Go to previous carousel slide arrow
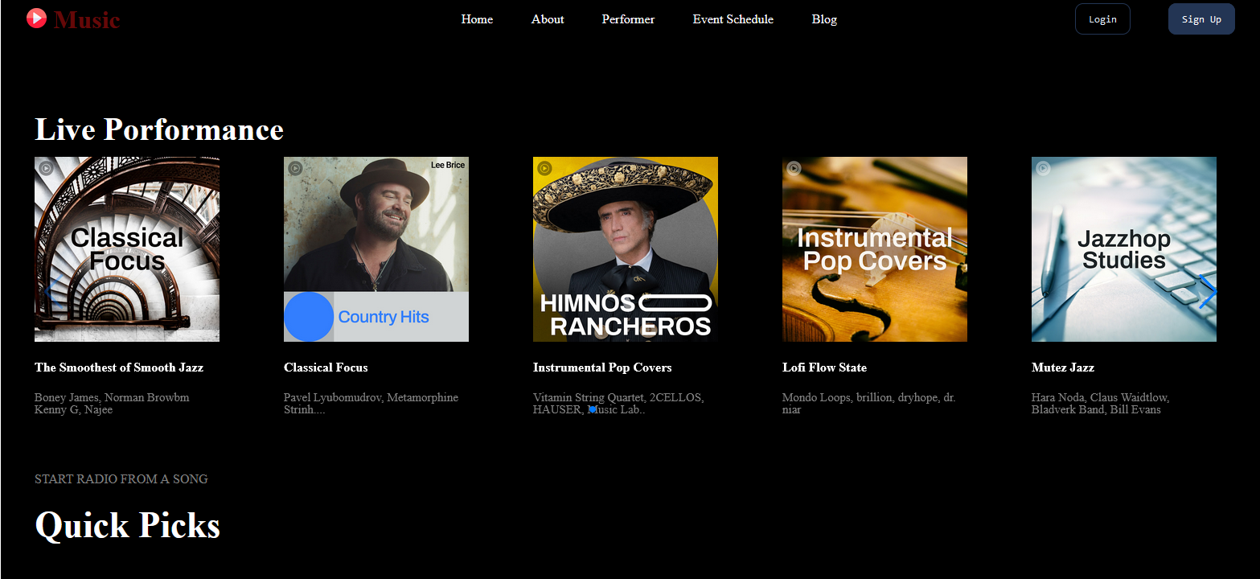The height and width of the screenshot is (579, 1260). tap(54, 291)
